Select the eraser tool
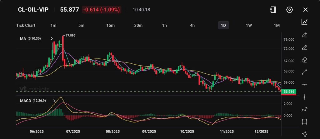The width and height of the screenshot is (320, 139). click(x=304, y=60)
